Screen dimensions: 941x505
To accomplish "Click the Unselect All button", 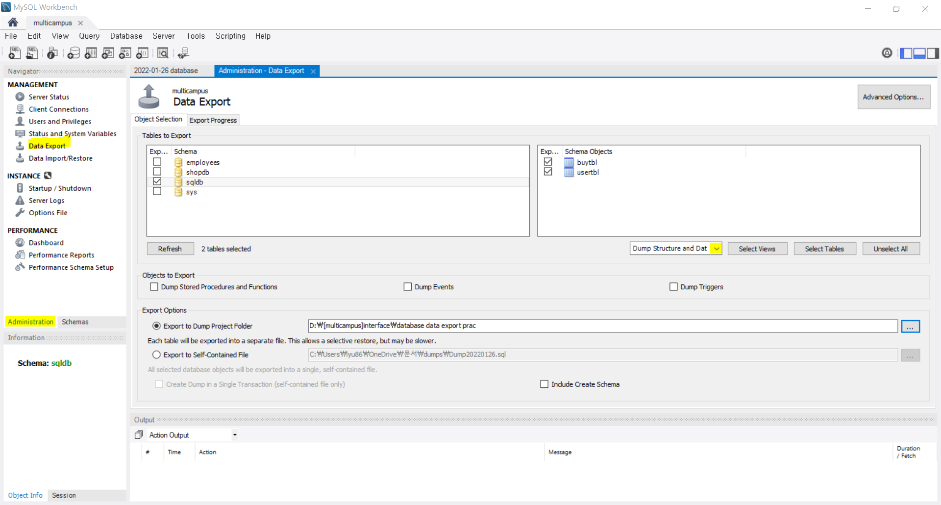I will tap(891, 249).
